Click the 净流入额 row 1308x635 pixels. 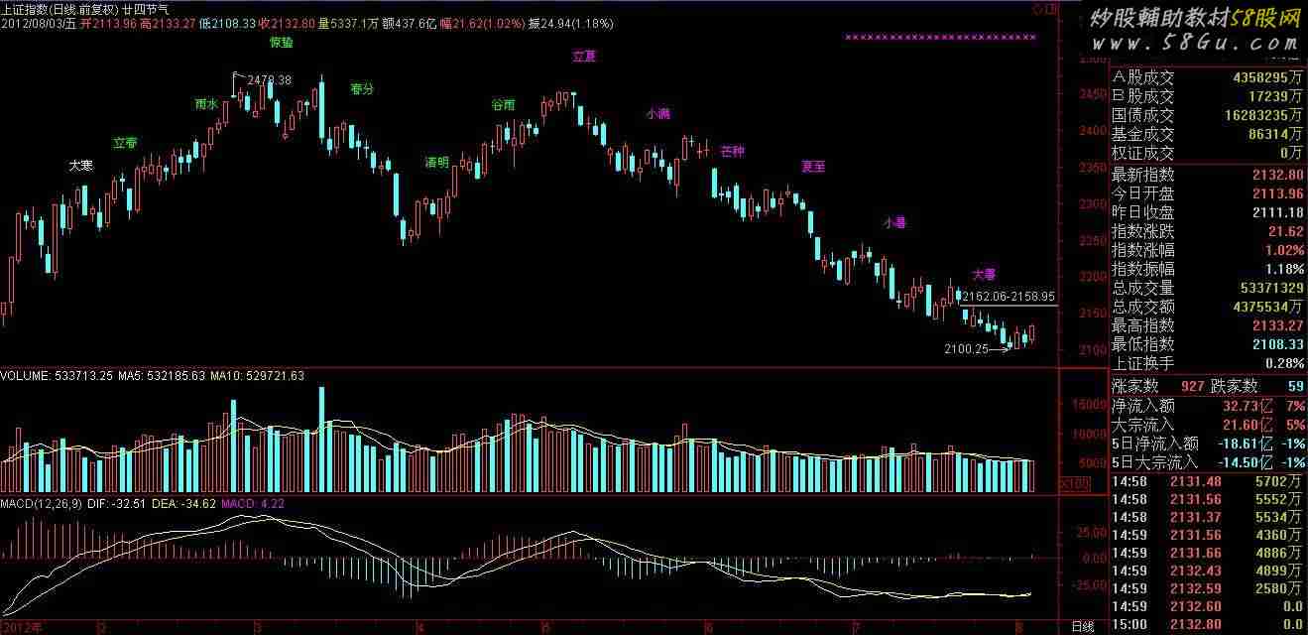click(1208, 406)
